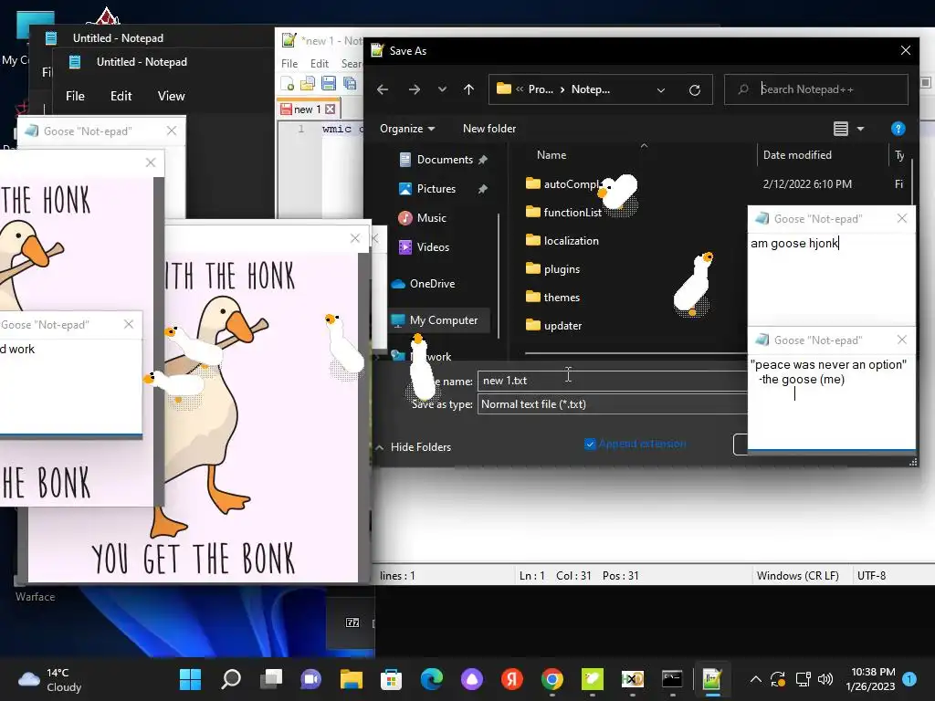Image resolution: width=935 pixels, height=701 pixels.
Task: Show hidden system tray icons
Action: pos(755,679)
